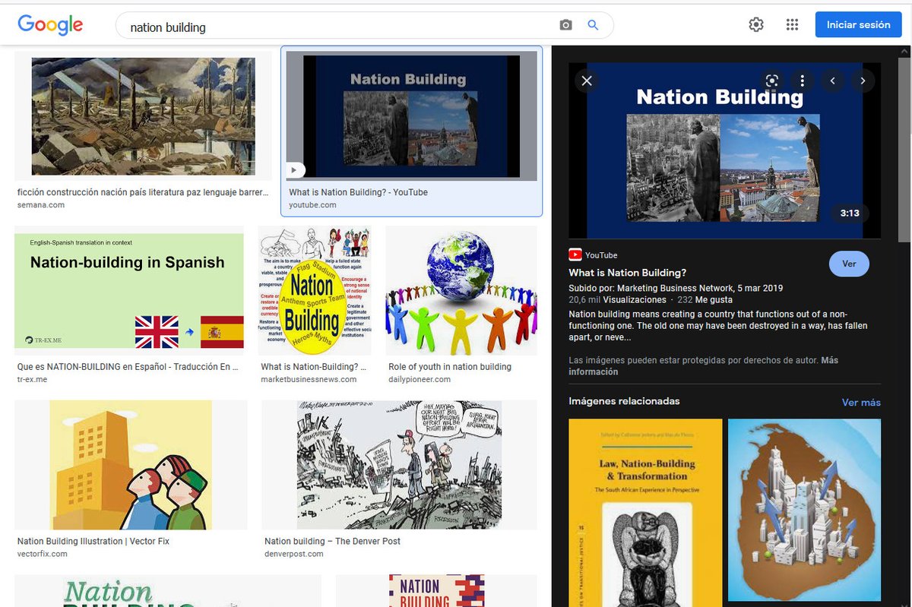Click video play badge on YouTube thumbnail
Image resolution: width=912 pixels, height=607 pixels.
(x=295, y=170)
